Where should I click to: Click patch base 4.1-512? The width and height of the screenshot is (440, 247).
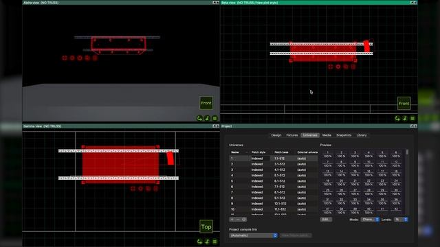tap(280, 169)
